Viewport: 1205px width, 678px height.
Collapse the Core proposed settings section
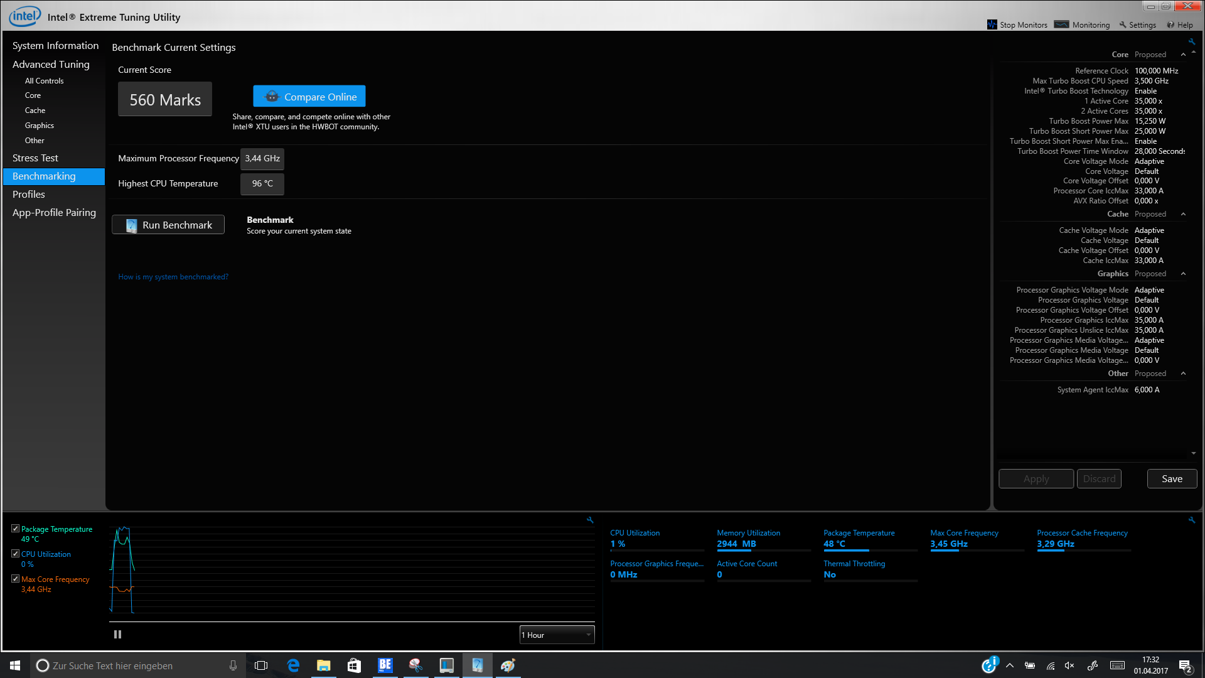(x=1183, y=55)
